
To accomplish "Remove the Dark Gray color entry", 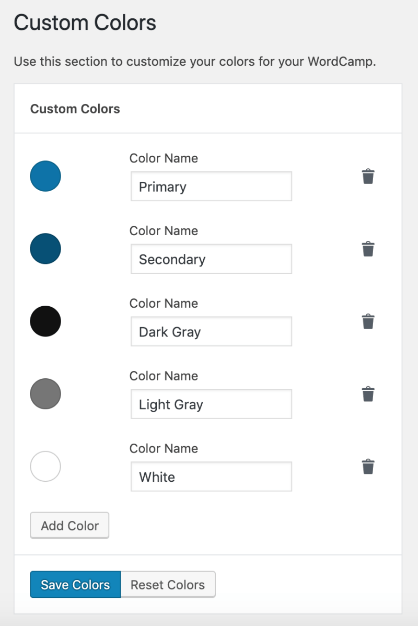I will pyautogui.click(x=368, y=321).
